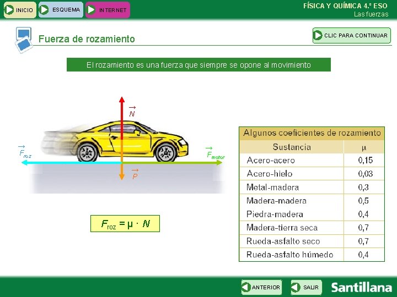Select the 'Metal-madera' row
The height and width of the screenshot is (297, 397).
tap(312, 187)
